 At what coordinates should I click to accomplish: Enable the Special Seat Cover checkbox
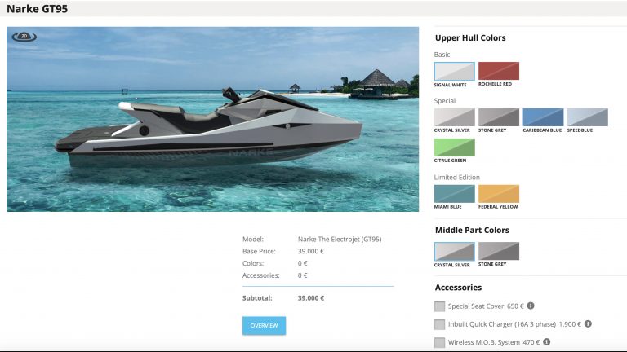[439, 306]
